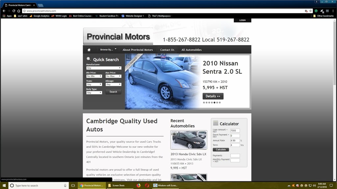
Task: Expand the Min Price dropdown
Action: [94, 76]
